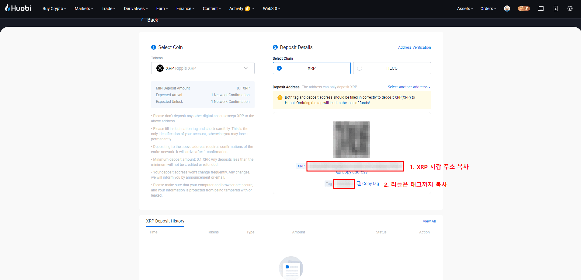Viewport: 581px width, 280px height.
Task: Click the Address Verification link
Action: click(414, 47)
